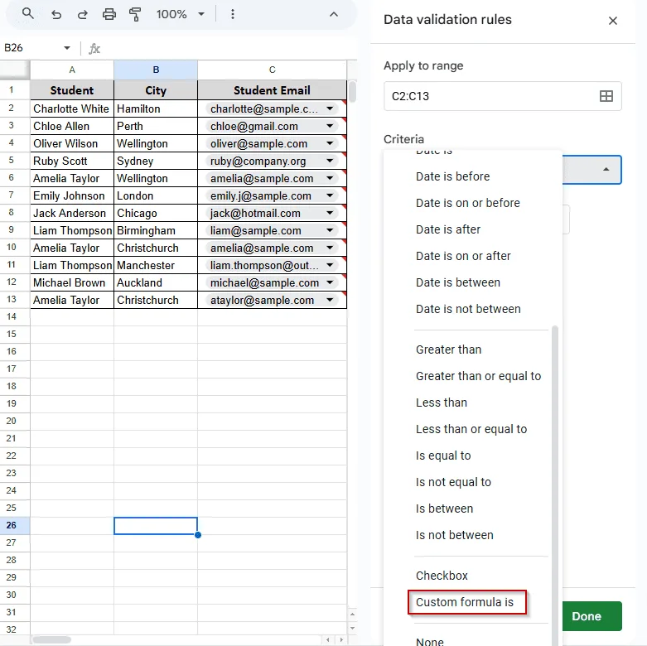Select column B header
Viewport: 647px width, 646px height.
point(156,70)
